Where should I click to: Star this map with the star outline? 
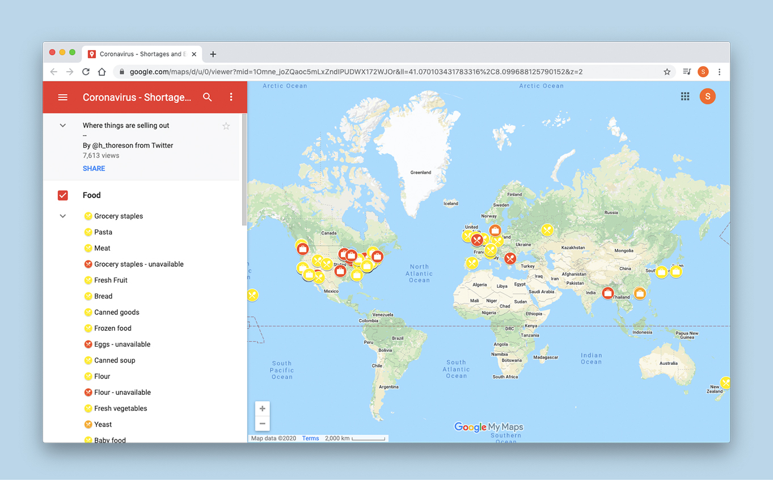pyautogui.click(x=226, y=126)
